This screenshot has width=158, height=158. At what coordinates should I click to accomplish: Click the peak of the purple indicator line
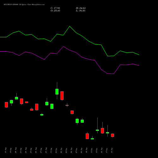63,46
